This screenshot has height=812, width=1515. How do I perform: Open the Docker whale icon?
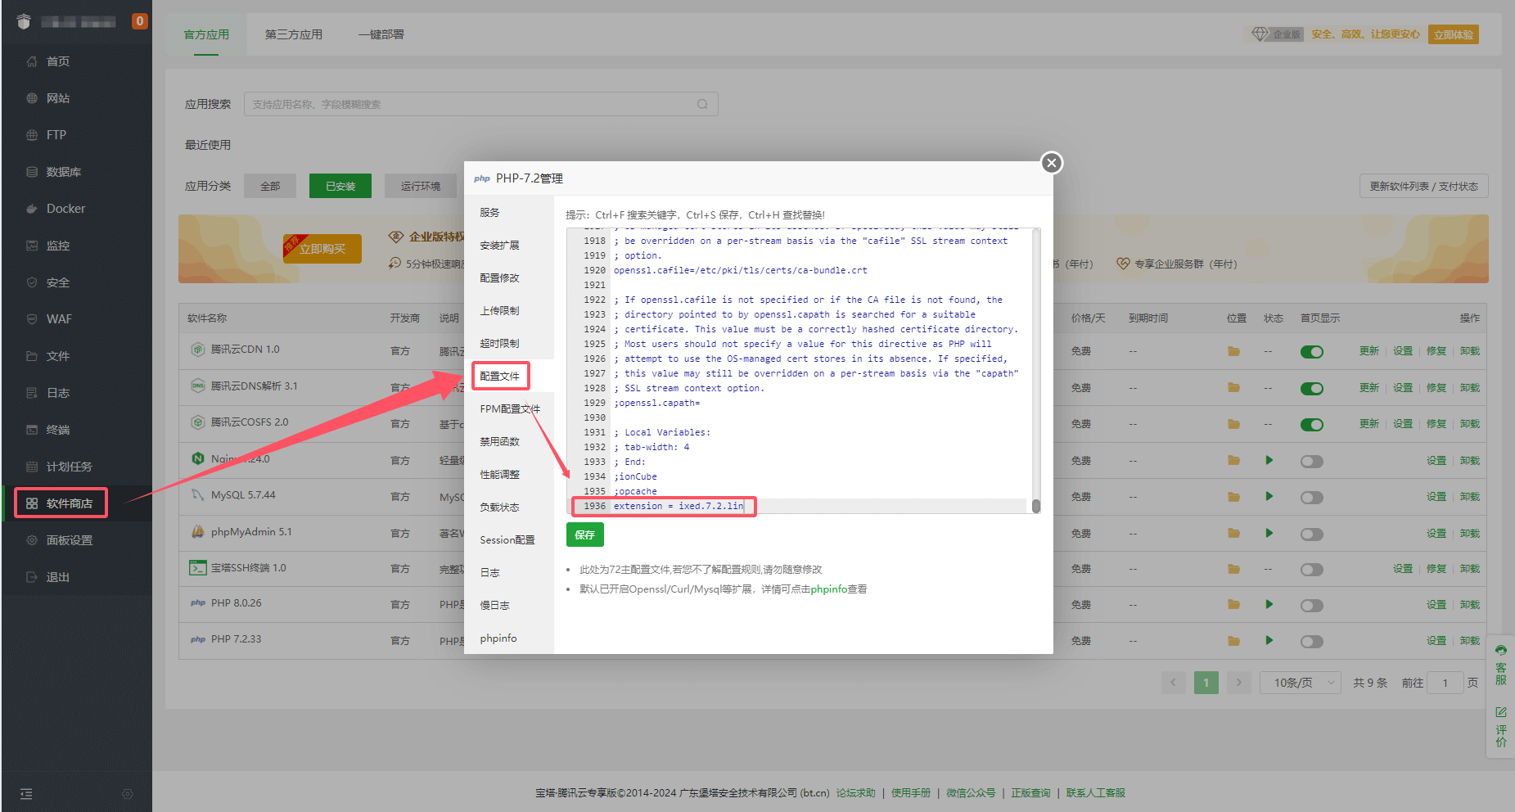tap(32, 209)
